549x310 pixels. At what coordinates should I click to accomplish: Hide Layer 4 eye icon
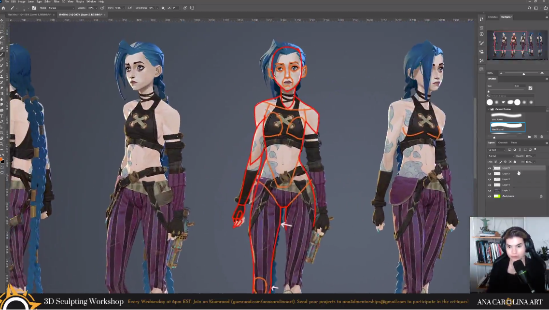490,185
